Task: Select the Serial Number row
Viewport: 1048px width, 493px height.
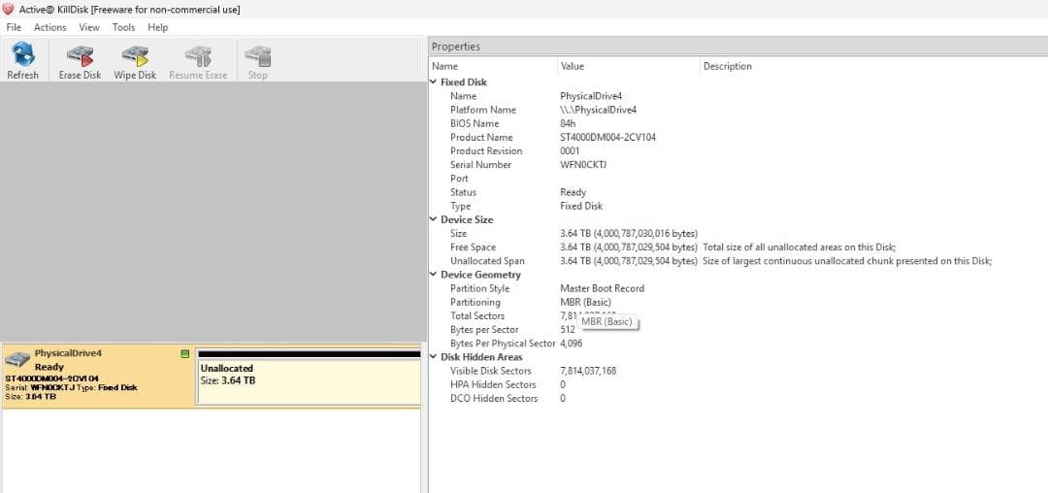Action: [x=737, y=165]
